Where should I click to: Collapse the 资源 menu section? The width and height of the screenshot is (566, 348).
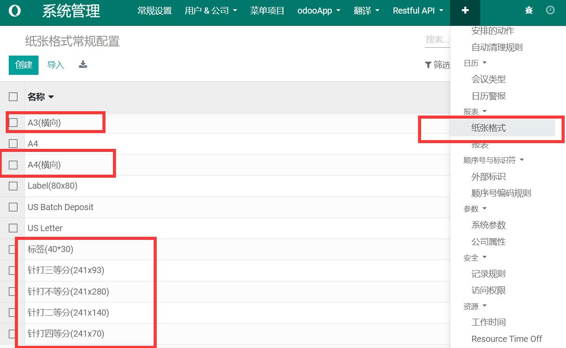475,306
